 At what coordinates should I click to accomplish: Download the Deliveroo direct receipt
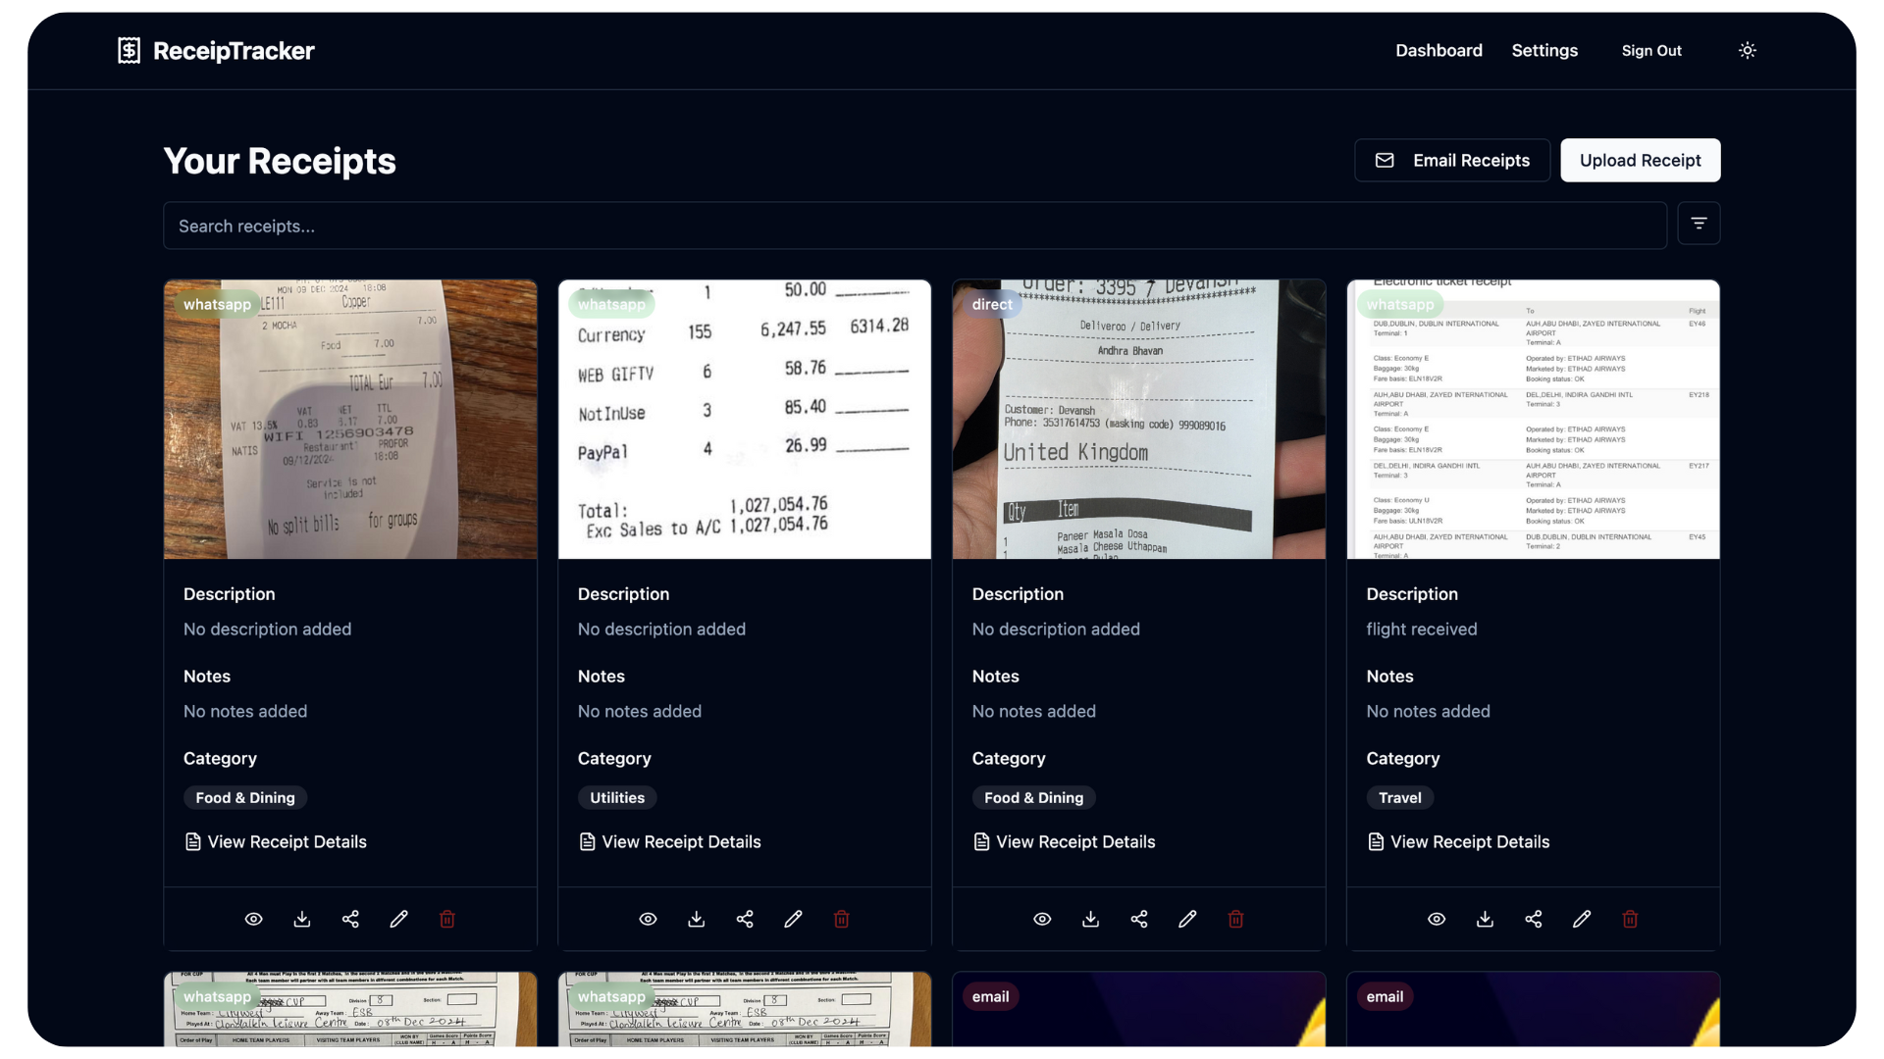pyautogui.click(x=1091, y=919)
